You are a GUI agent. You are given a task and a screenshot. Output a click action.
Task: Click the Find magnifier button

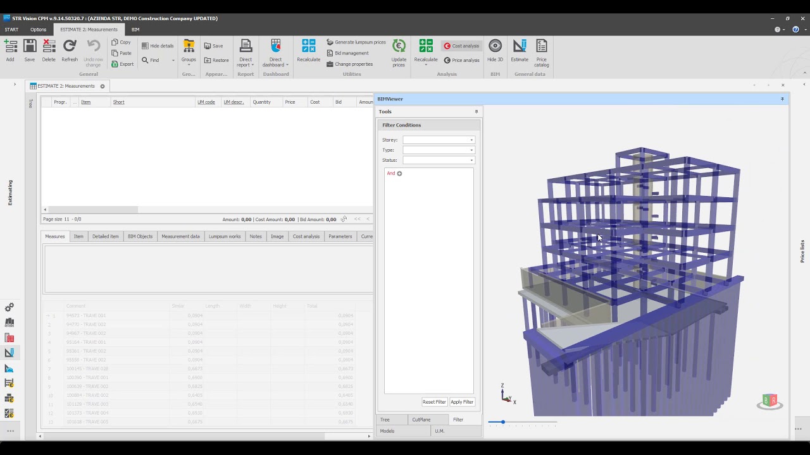coord(151,60)
